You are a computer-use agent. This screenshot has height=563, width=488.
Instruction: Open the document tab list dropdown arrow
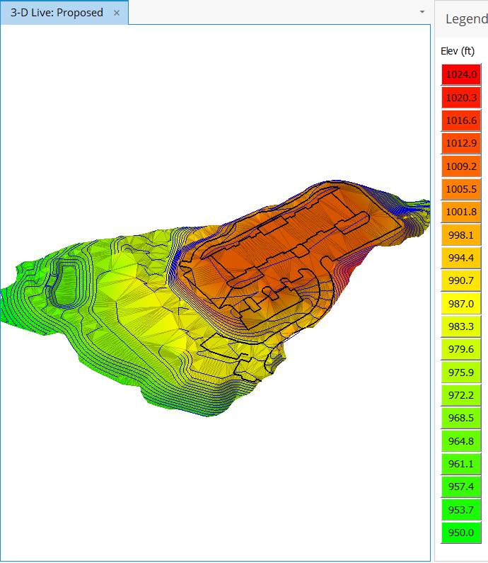click(422, 12)
